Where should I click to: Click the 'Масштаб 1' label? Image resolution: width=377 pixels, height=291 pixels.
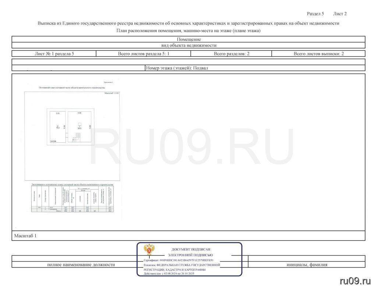(25, 235)
